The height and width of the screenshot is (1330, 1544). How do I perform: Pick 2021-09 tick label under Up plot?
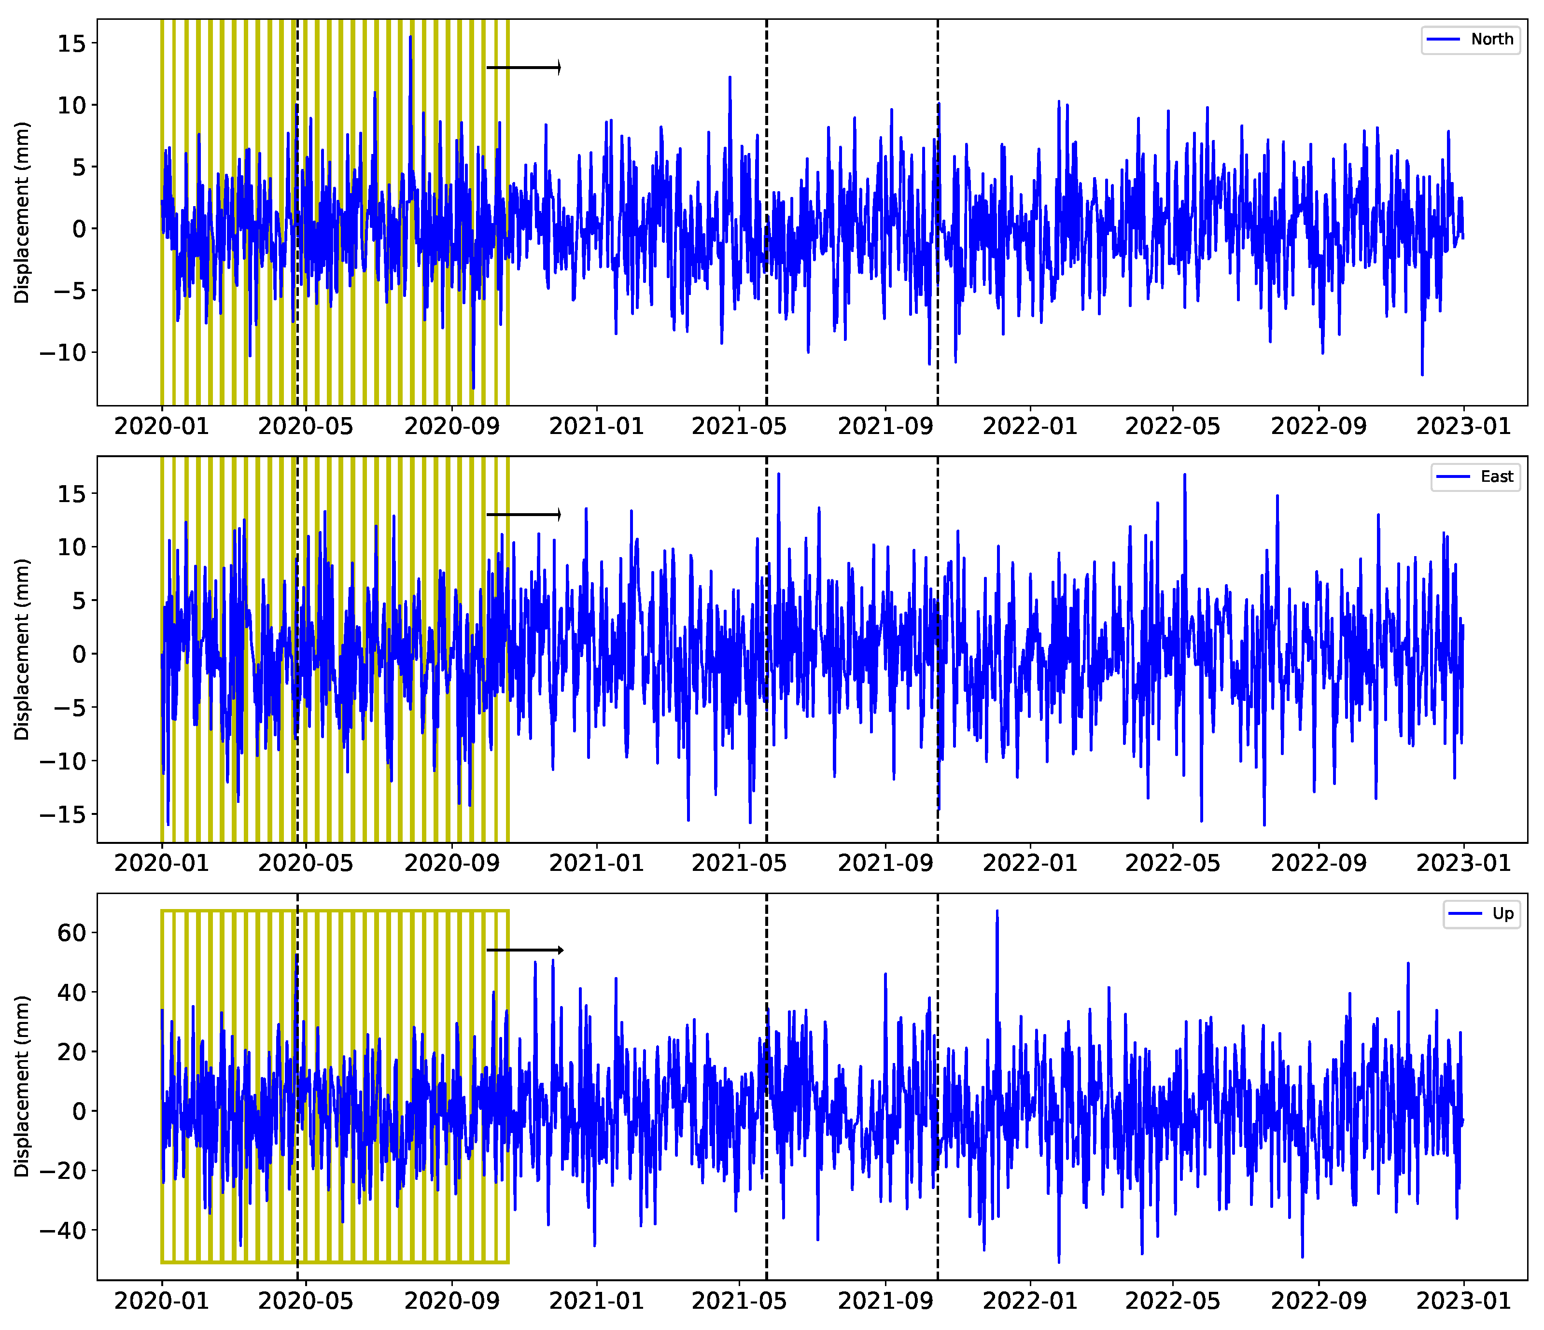[885, 1300]
